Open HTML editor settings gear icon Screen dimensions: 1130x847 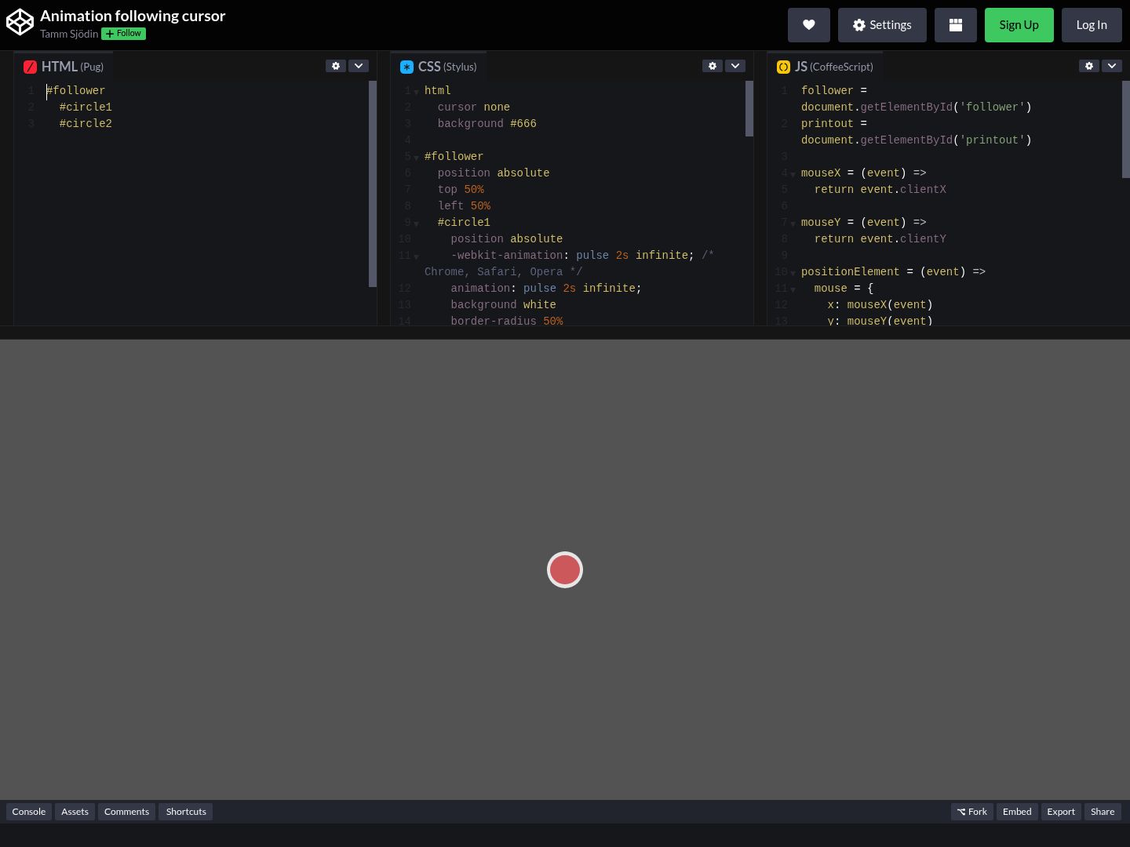(336, 66)
